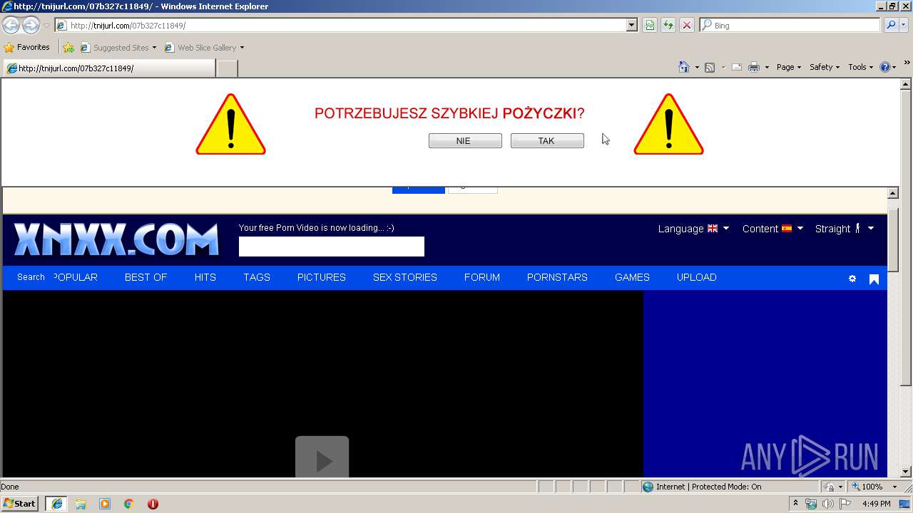Click the address bar URL field
This screenshot has width=913, height=513.
pos(340,25)
